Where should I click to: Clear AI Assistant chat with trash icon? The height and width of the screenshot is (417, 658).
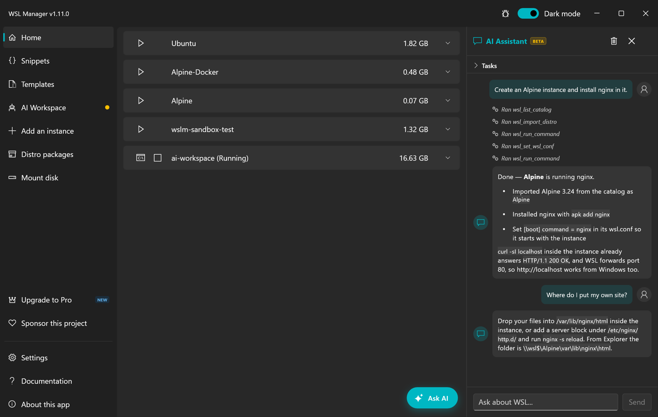614,41
